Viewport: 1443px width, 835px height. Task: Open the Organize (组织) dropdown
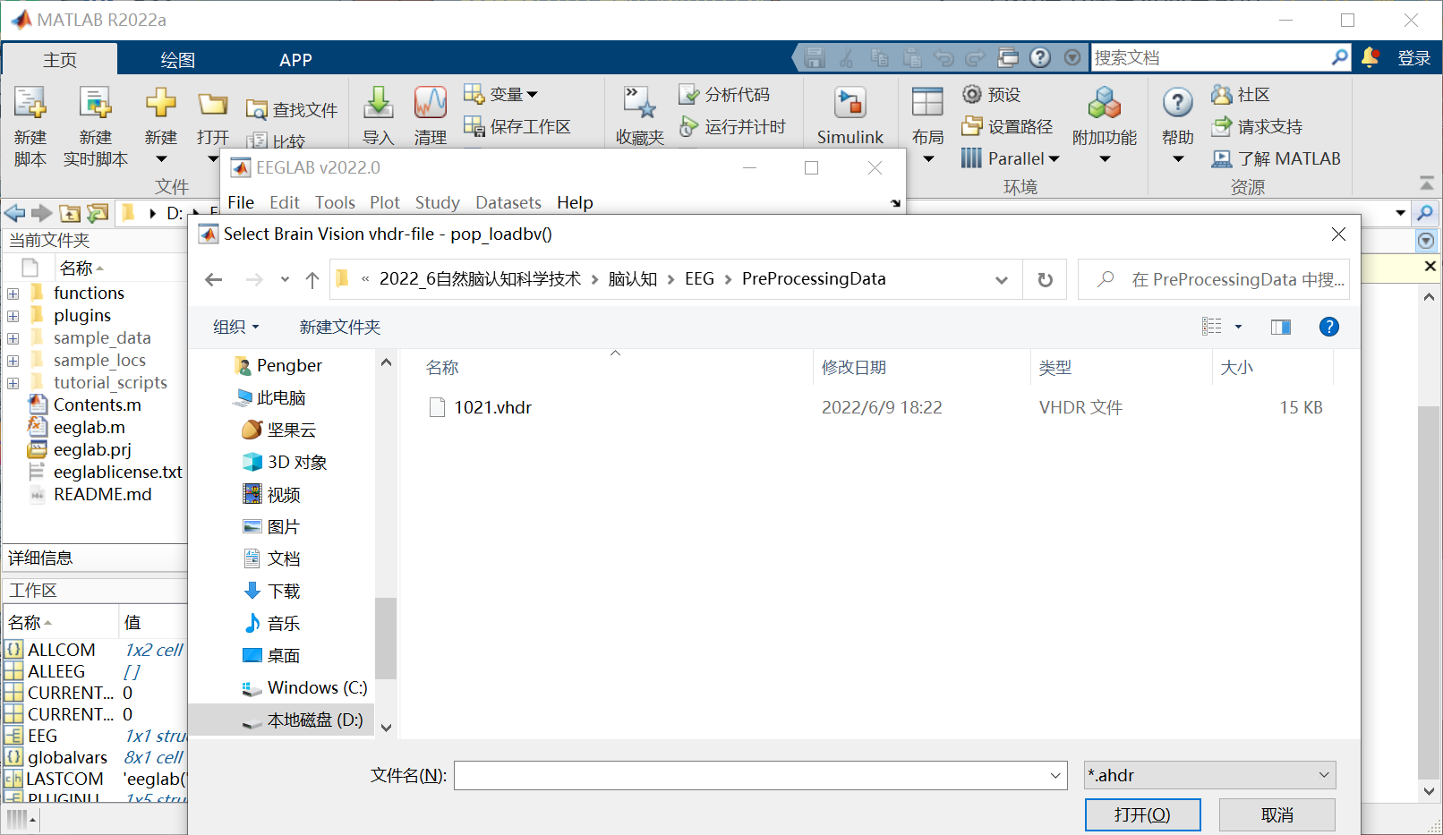click(x=236, y=327)
